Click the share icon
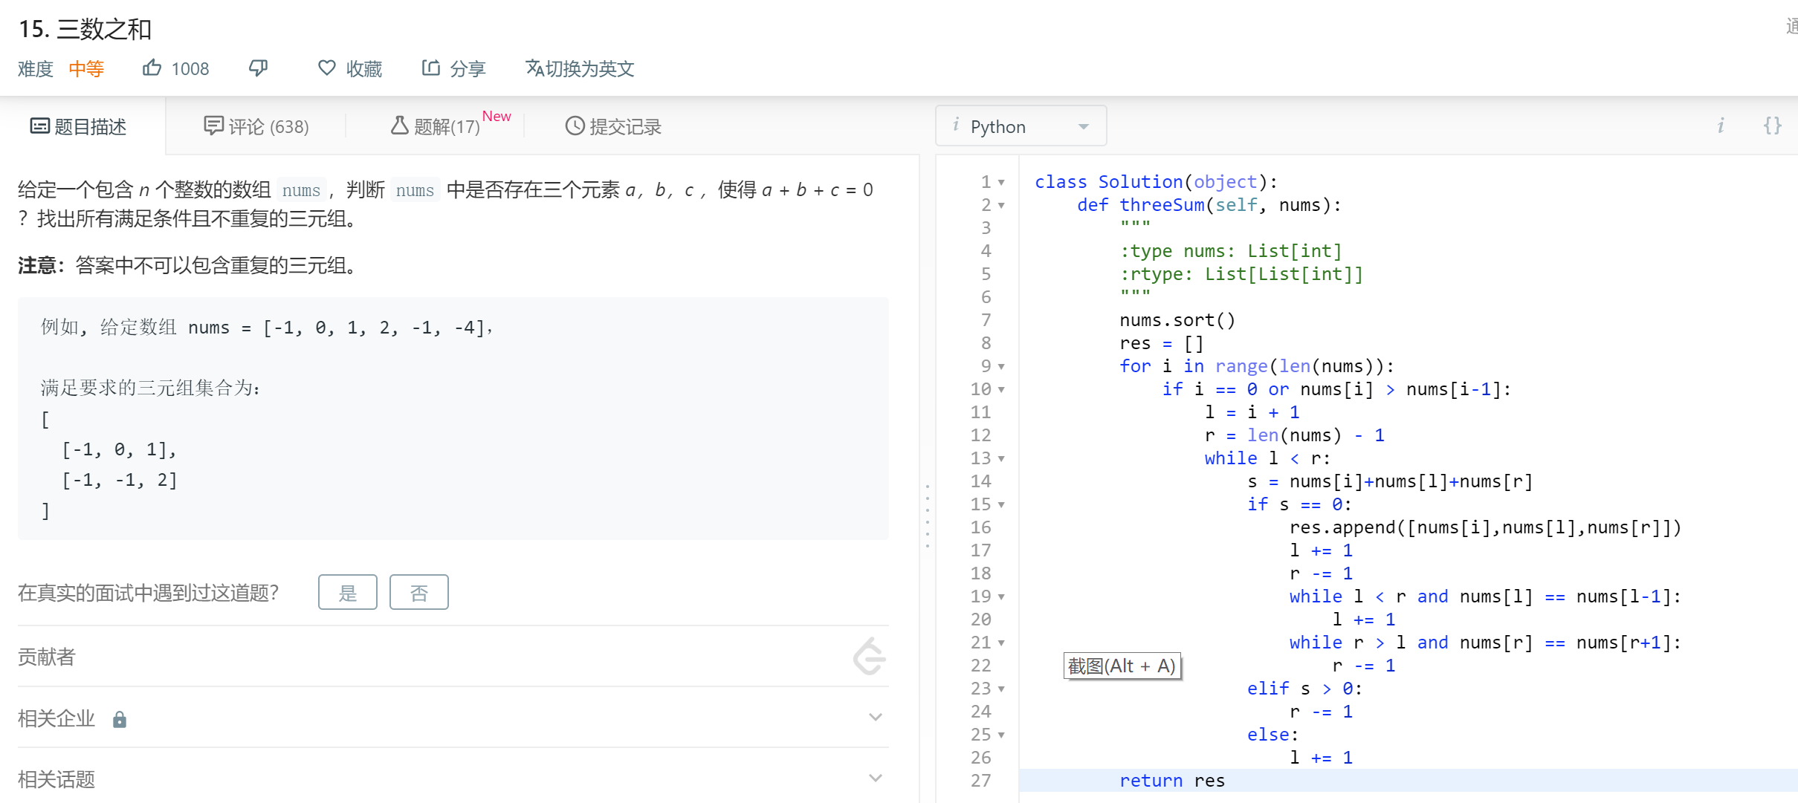 pyautogui.click(x=431, y=68)
